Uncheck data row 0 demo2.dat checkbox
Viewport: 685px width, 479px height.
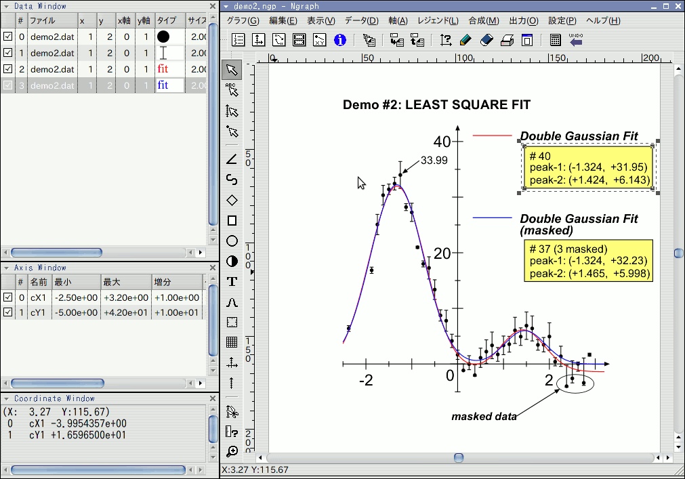(x=8, y=37)
